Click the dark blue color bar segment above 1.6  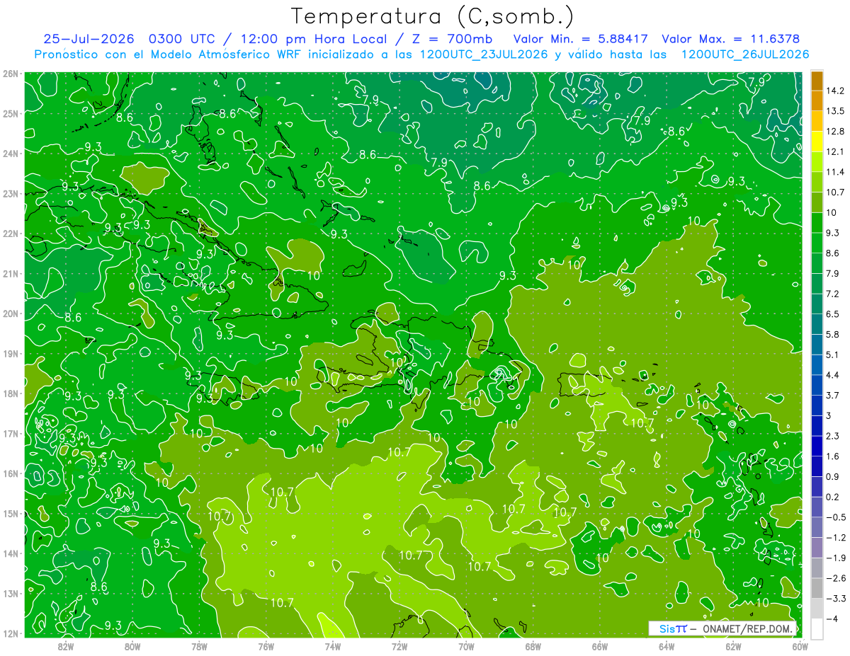(x=816, y=447)
